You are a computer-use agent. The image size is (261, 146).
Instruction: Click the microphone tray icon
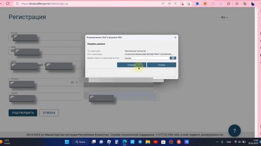click(x=222, y=142)
